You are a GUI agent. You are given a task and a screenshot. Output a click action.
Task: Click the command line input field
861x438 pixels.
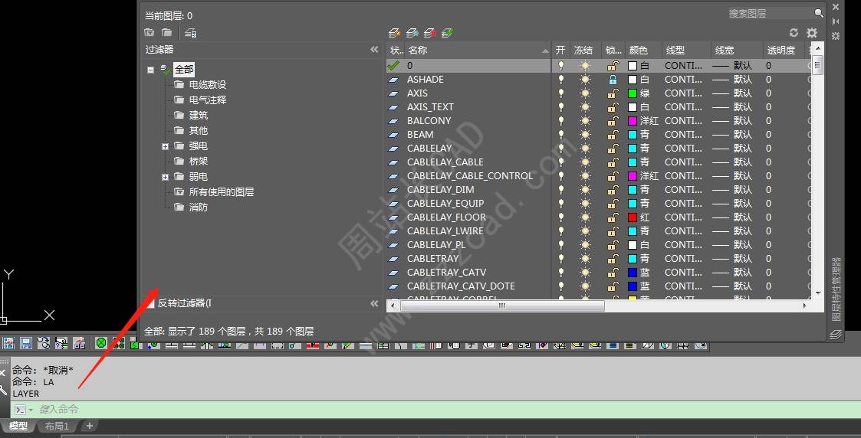pos(383,410)
